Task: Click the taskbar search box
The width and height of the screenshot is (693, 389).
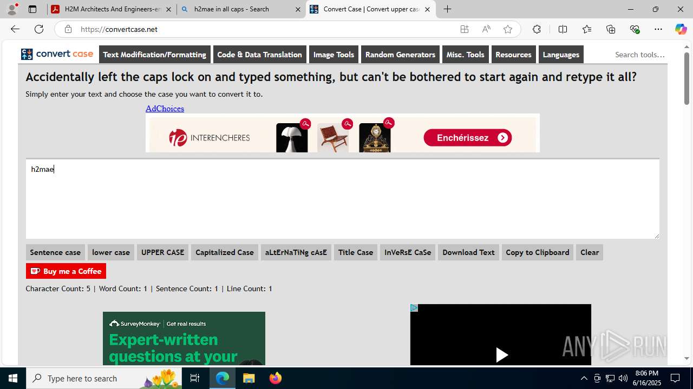Action: coord(103,378)
